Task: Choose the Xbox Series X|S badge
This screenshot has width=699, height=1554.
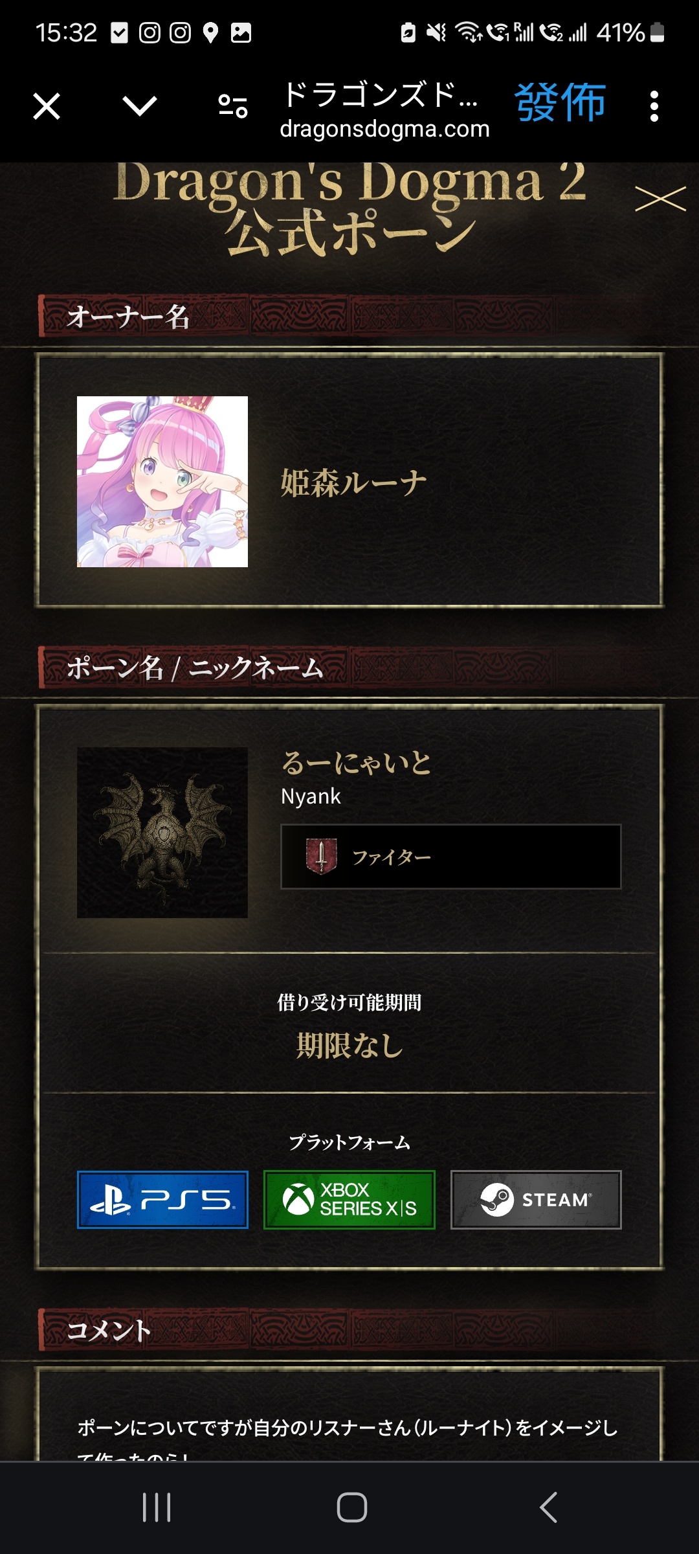Action: click(349, 1200)
